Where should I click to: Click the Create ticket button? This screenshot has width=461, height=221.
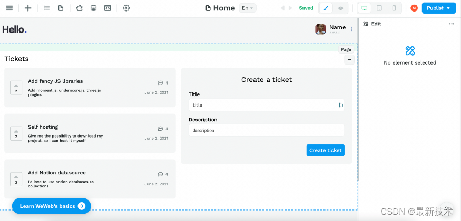point(326,150)
